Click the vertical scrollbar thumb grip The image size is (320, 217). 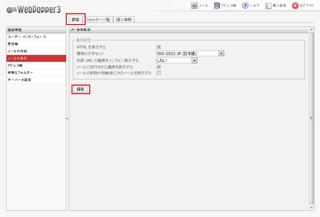(x=311, y=118)
